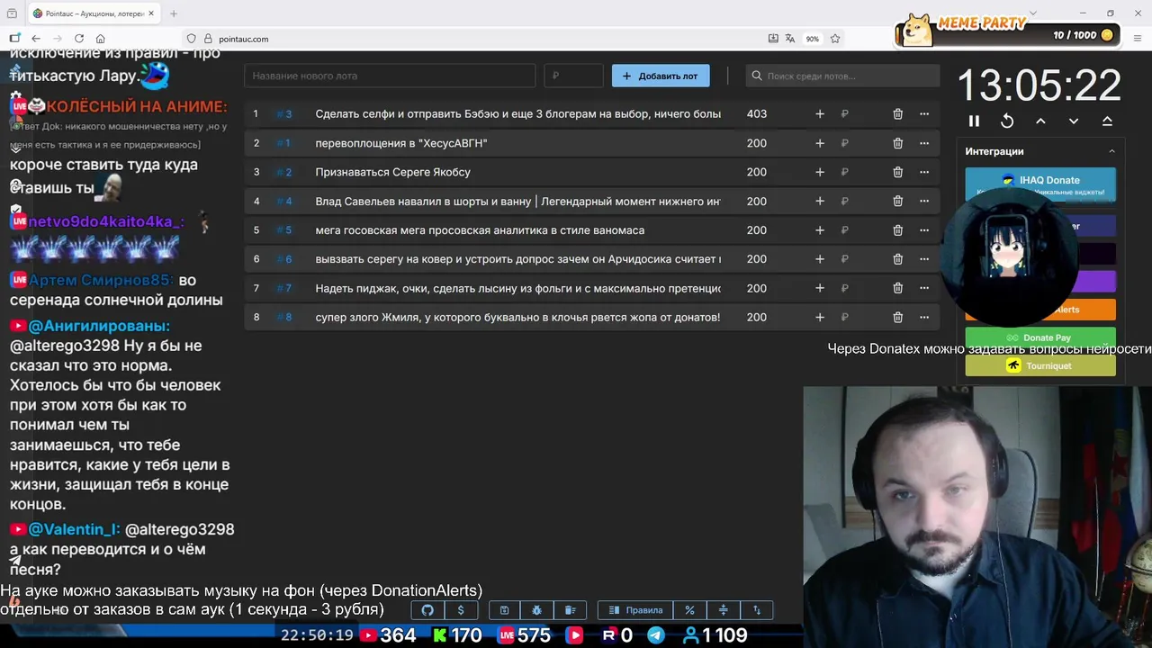Click lot name перевоплощения в ХесусАВГН
This screenshot has width=1152, height=648.
pos(401,143)
